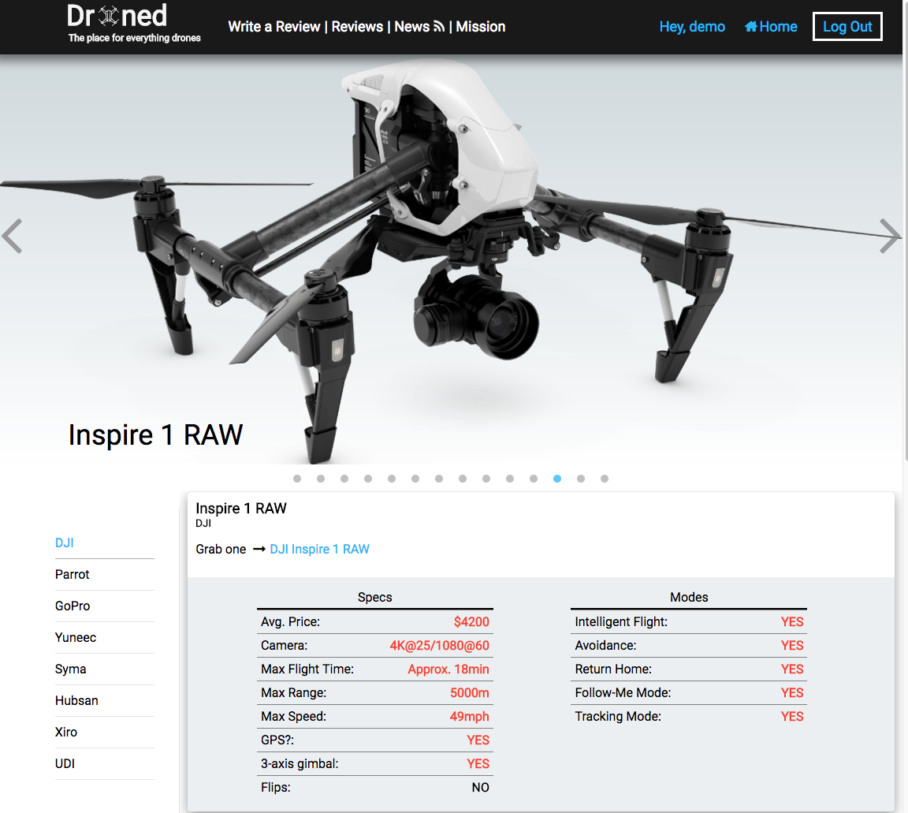Advance carousel with right arrow
908x813 pixels.
click(889, 236)
